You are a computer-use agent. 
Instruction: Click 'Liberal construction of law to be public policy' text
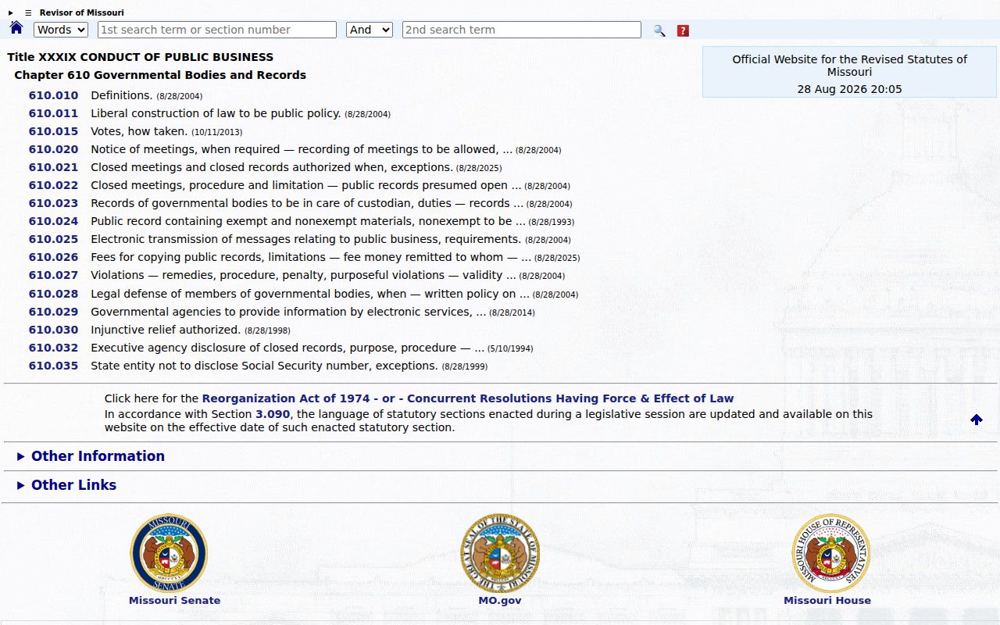click(216, 113)
